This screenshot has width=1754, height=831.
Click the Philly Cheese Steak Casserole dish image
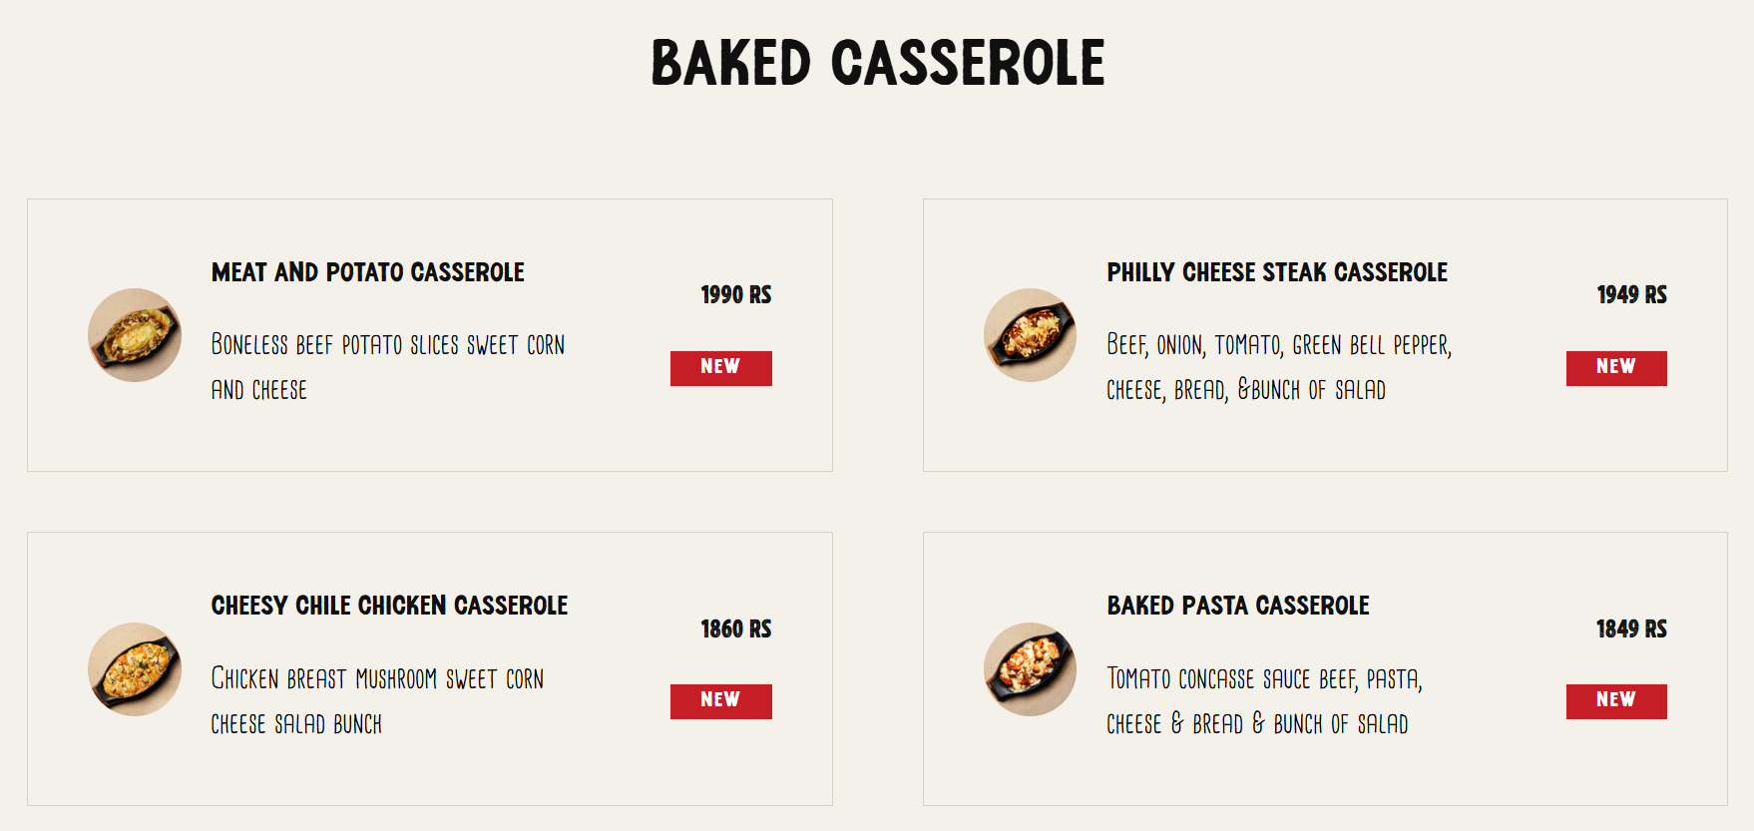pos(1030,335)
